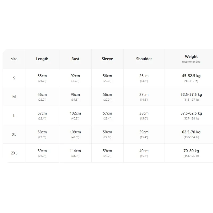Select the 2XL size row label
Viewport: 213px width, 213px height.
14,153
